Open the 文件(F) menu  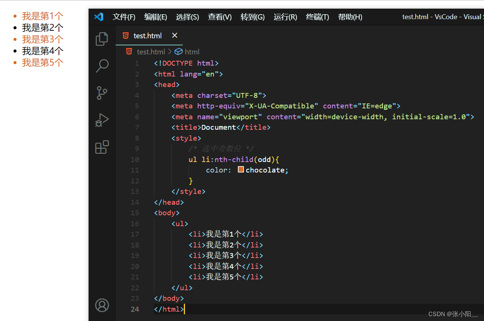click(124, 17)
